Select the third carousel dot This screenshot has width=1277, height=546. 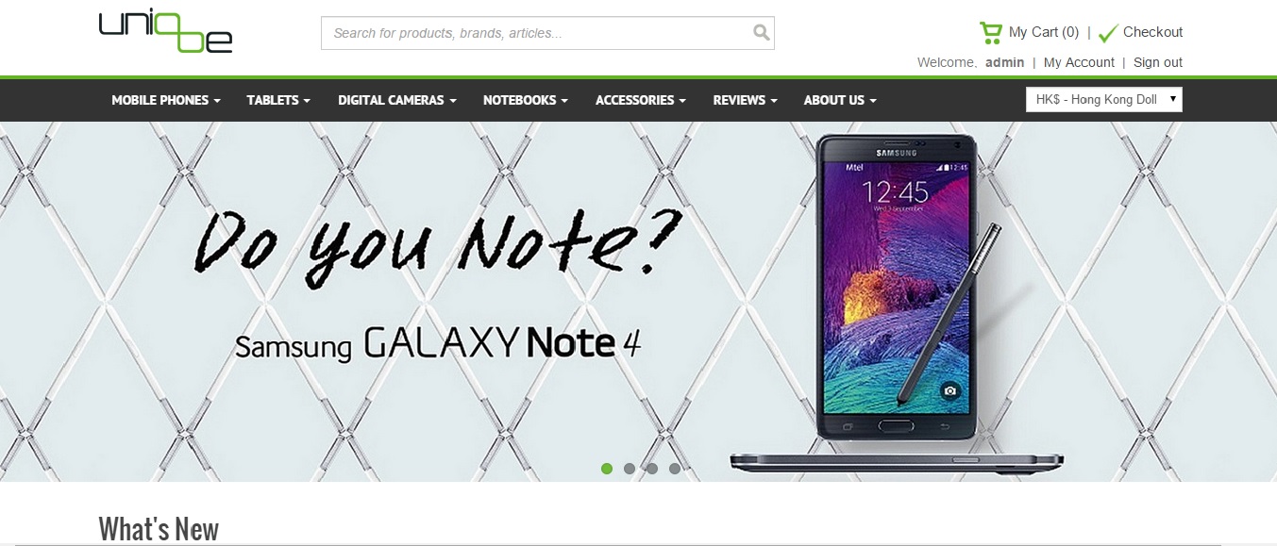[652, 469]
